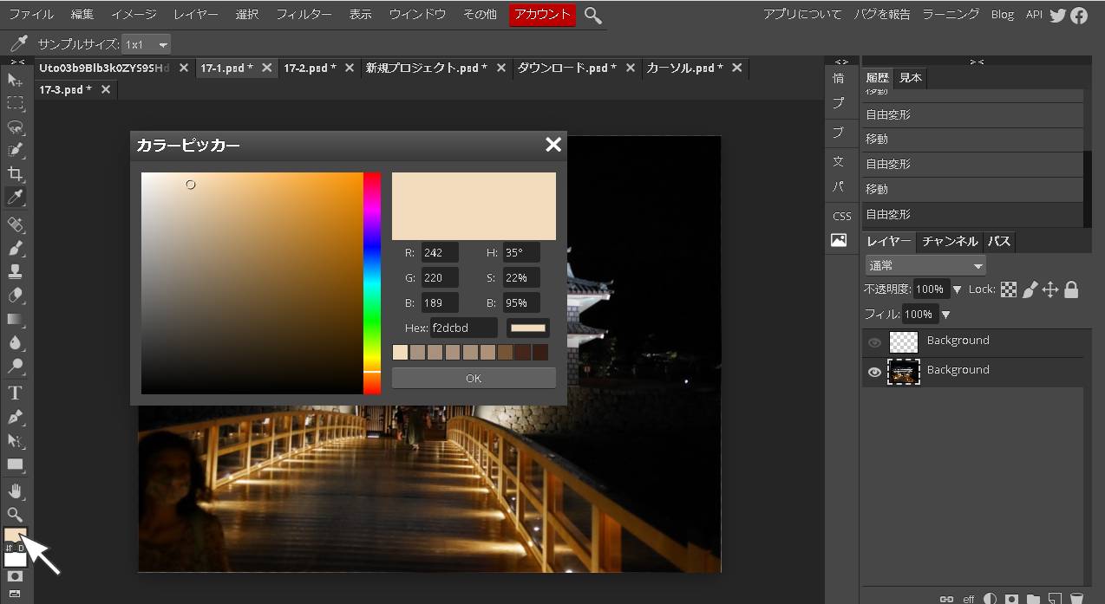The width and height of the screenshot is (1105, 604).
Task: Click the Hex value input field
Action: (x=463, y=328)
